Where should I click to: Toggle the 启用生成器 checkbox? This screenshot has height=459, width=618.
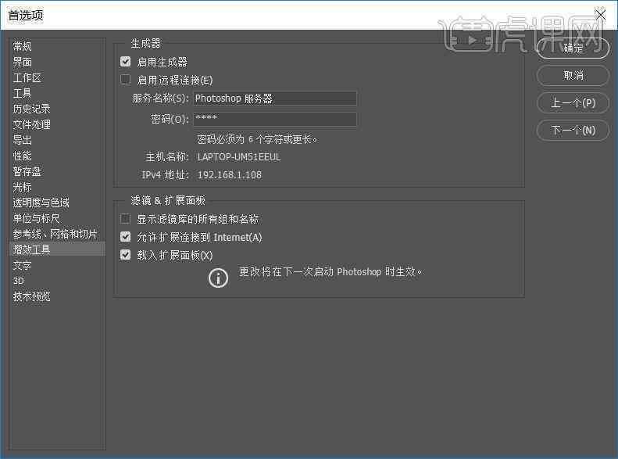(x=125, y=62)
